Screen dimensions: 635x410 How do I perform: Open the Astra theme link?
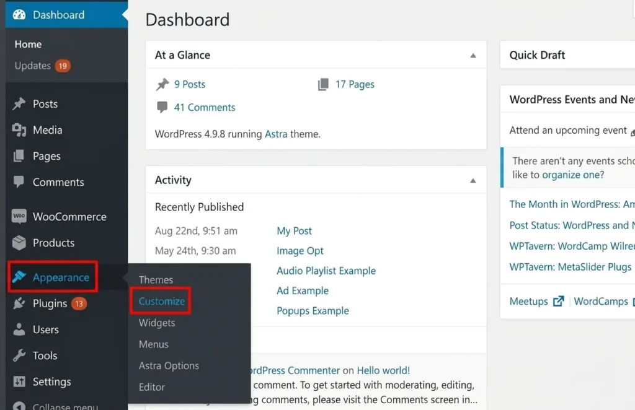click(x=276, y=134)
